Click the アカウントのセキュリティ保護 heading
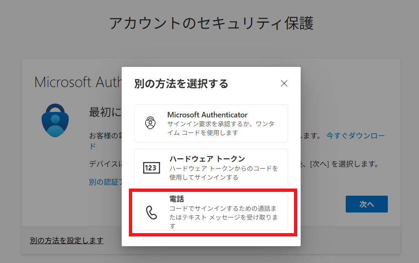The width and height of the screenshot is (419, 263). pyautogui.click(x=211, y=23)
